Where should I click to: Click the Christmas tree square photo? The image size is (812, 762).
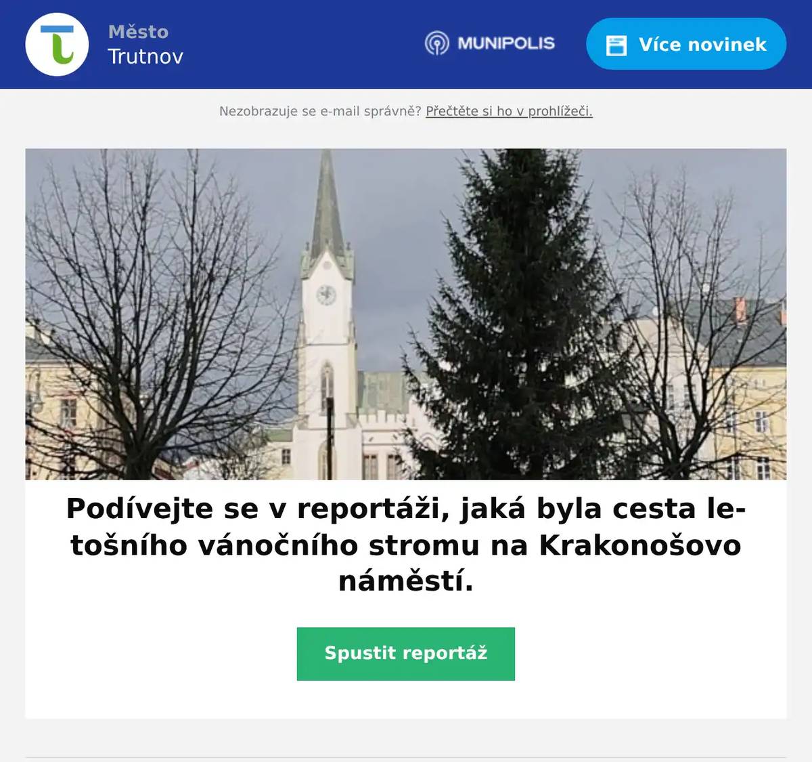[x=406, y=314]
